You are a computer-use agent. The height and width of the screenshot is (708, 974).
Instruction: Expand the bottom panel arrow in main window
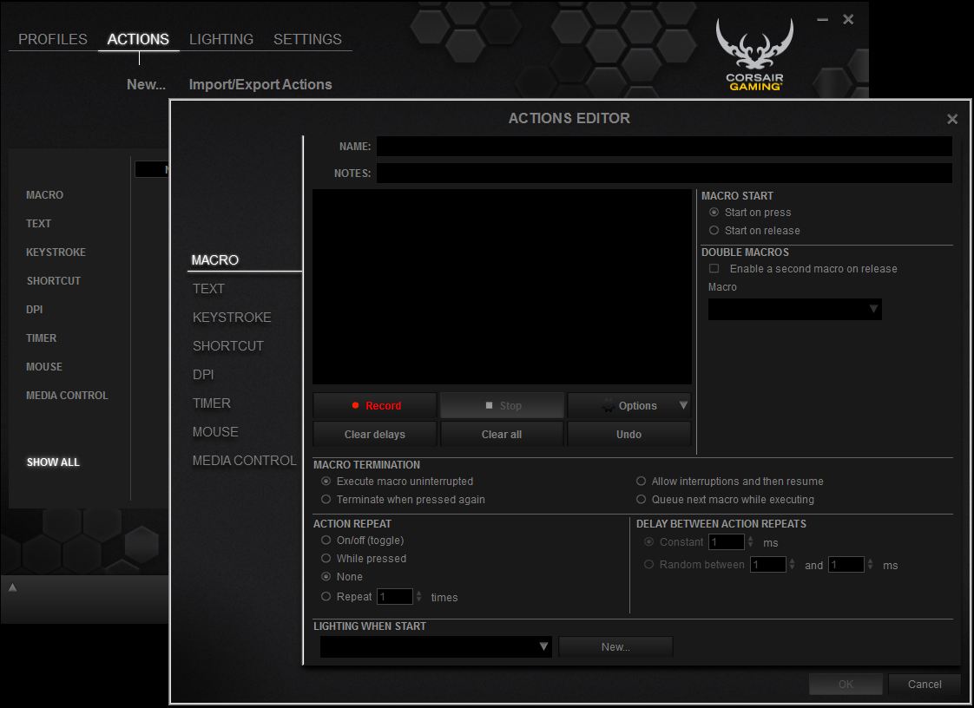[12, 587]
